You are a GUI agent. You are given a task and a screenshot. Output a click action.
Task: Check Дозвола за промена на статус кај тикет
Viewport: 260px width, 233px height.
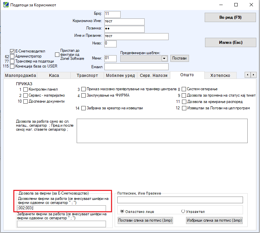tap(184, 96)
